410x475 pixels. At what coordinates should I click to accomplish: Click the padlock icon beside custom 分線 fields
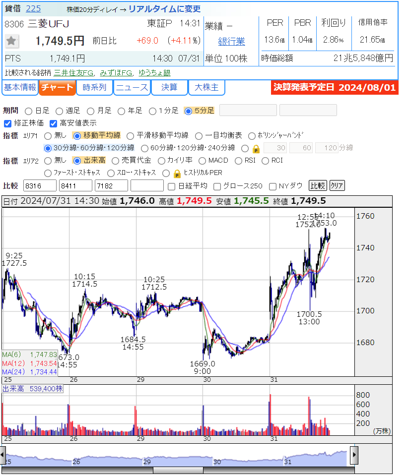point(256,148)
